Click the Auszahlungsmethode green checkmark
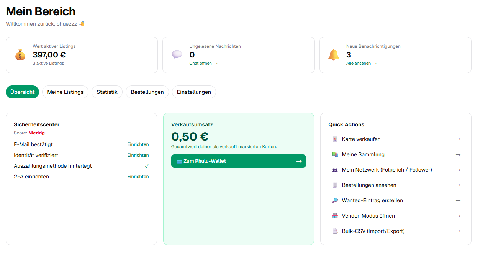 (x=147, y=166)
